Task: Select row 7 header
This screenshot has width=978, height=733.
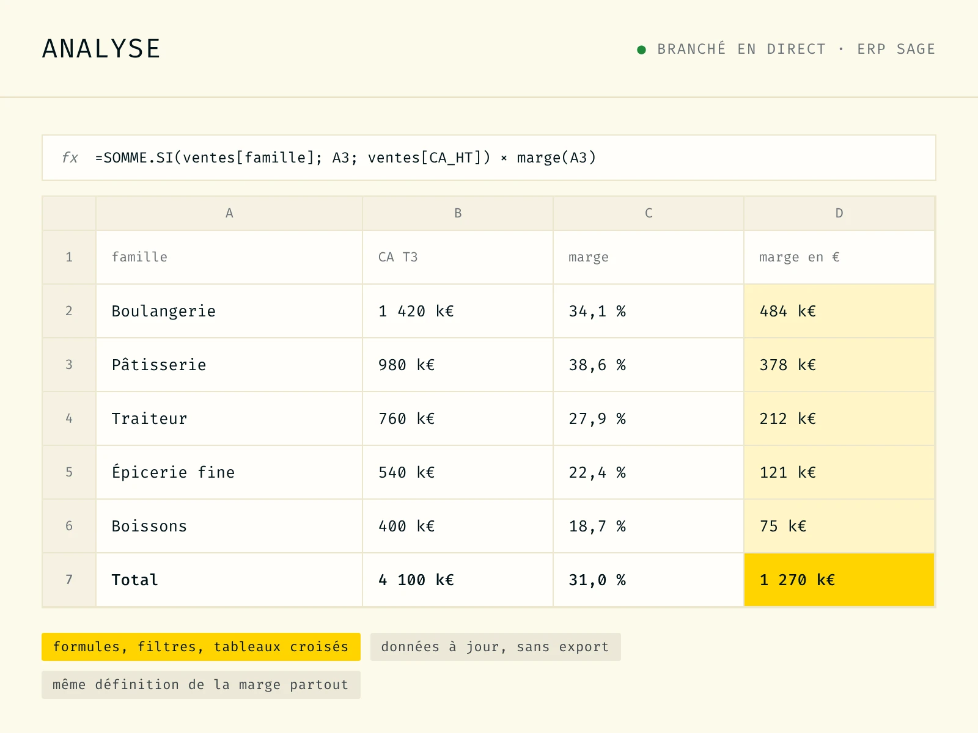Action: pos(69,580)
